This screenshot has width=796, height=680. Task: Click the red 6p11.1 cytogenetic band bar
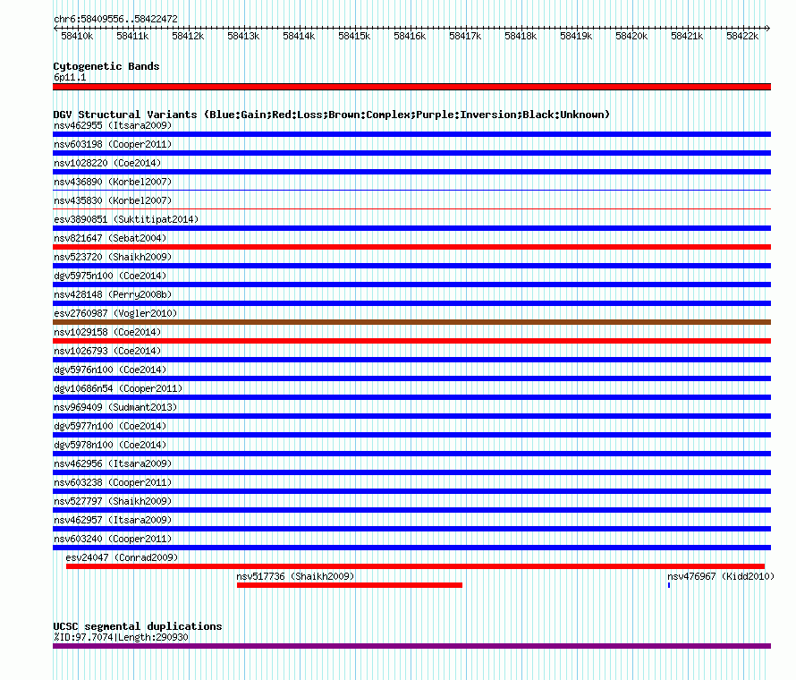click(411, 87)
